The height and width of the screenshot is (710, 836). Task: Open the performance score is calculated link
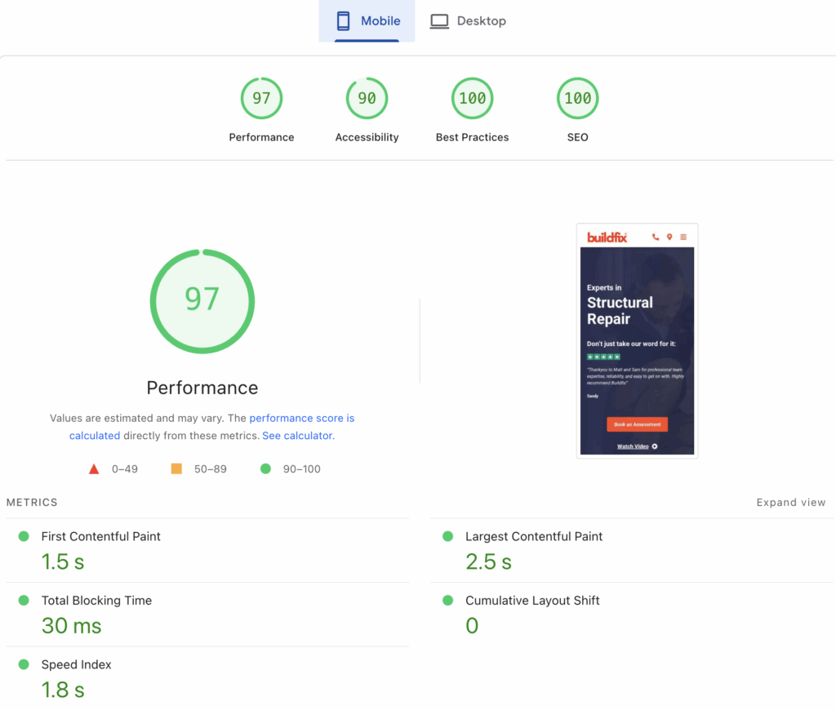coord(302,418)
